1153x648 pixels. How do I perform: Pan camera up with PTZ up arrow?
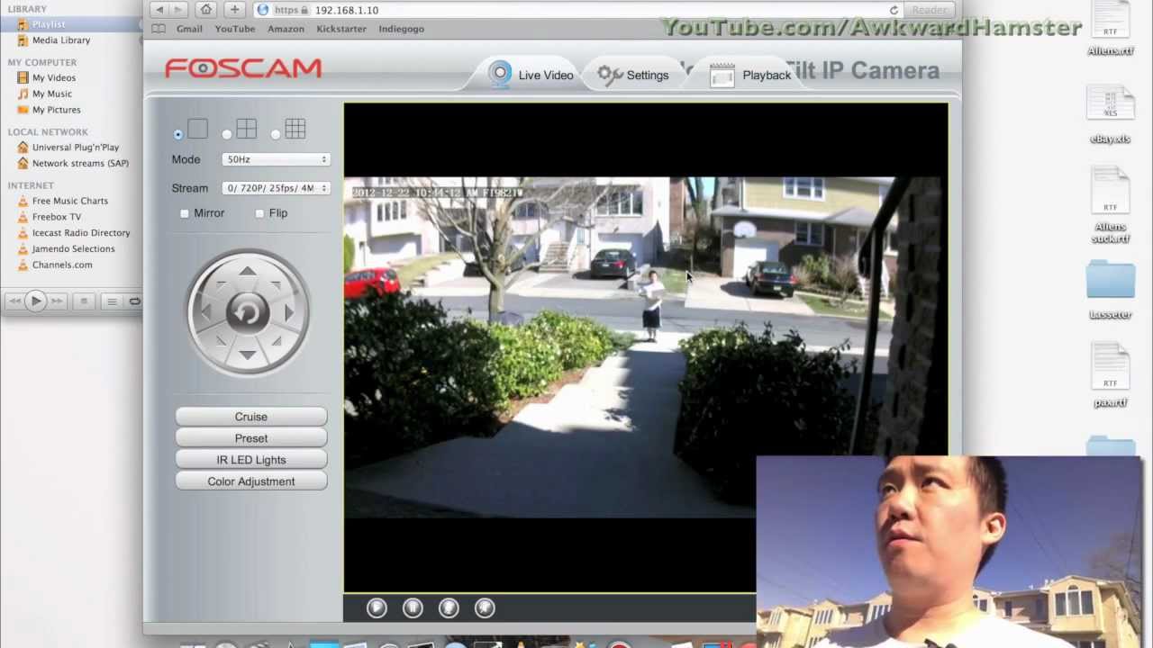248,271
